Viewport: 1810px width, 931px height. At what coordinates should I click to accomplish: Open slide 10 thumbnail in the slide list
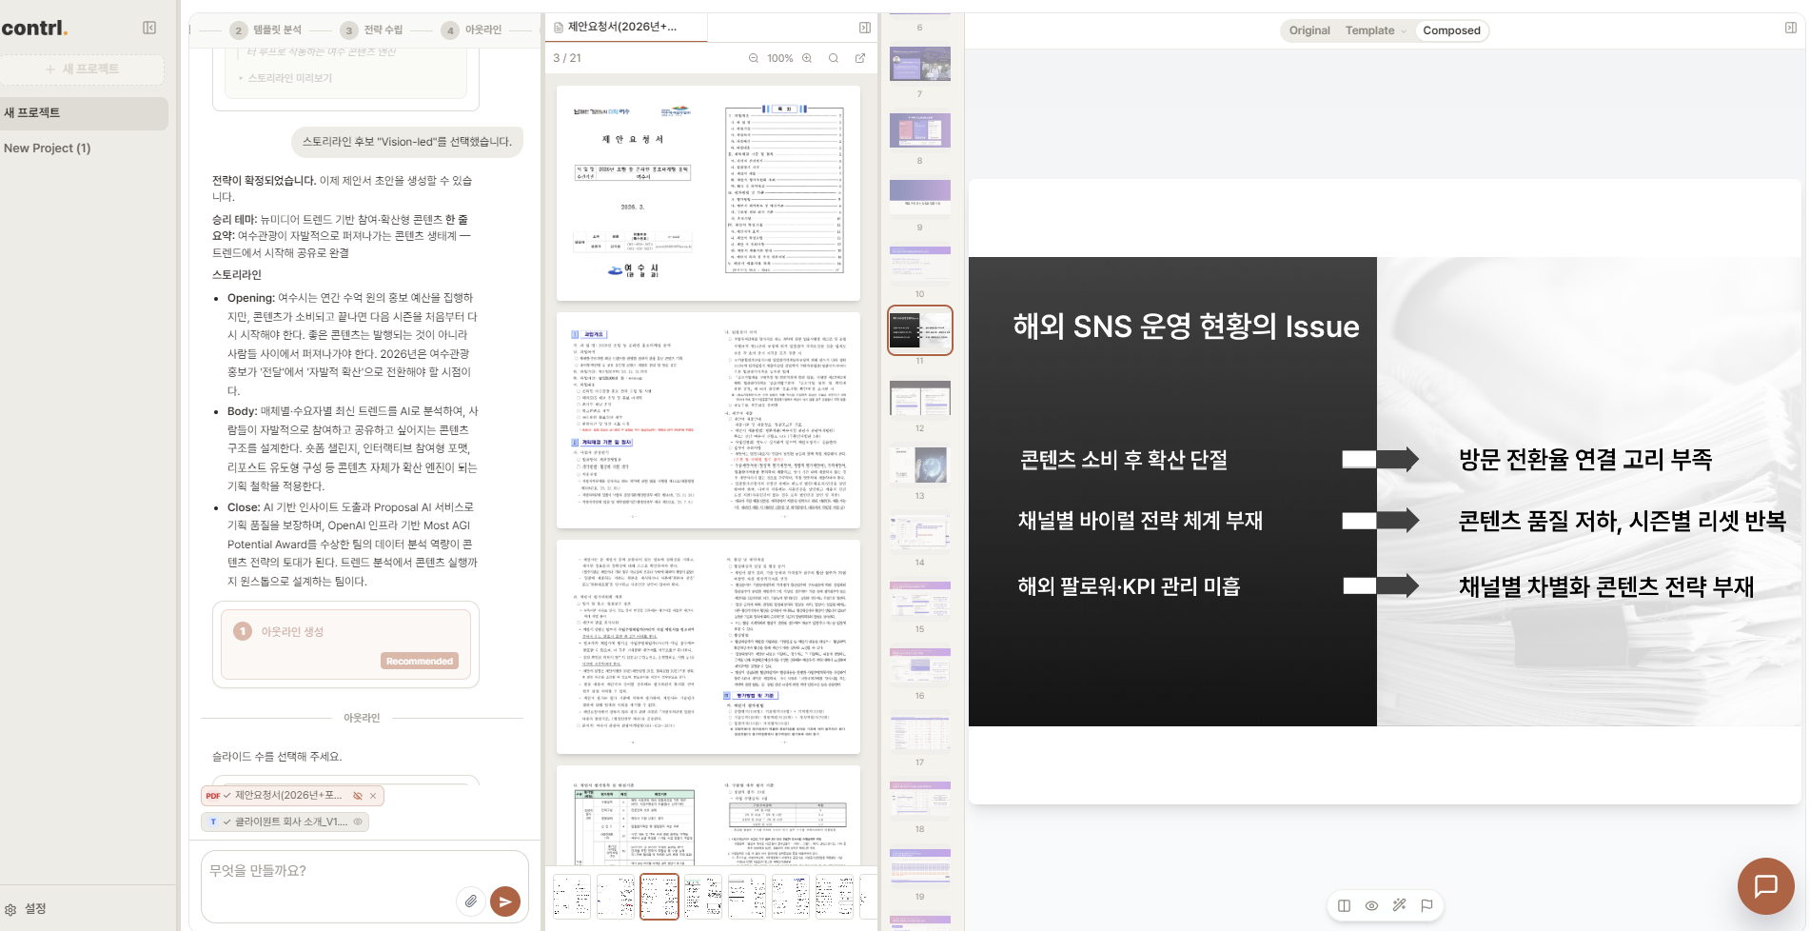920,264
